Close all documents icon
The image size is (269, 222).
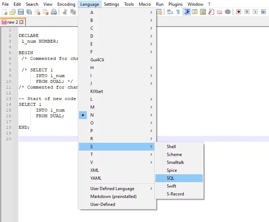pos(46,12)
